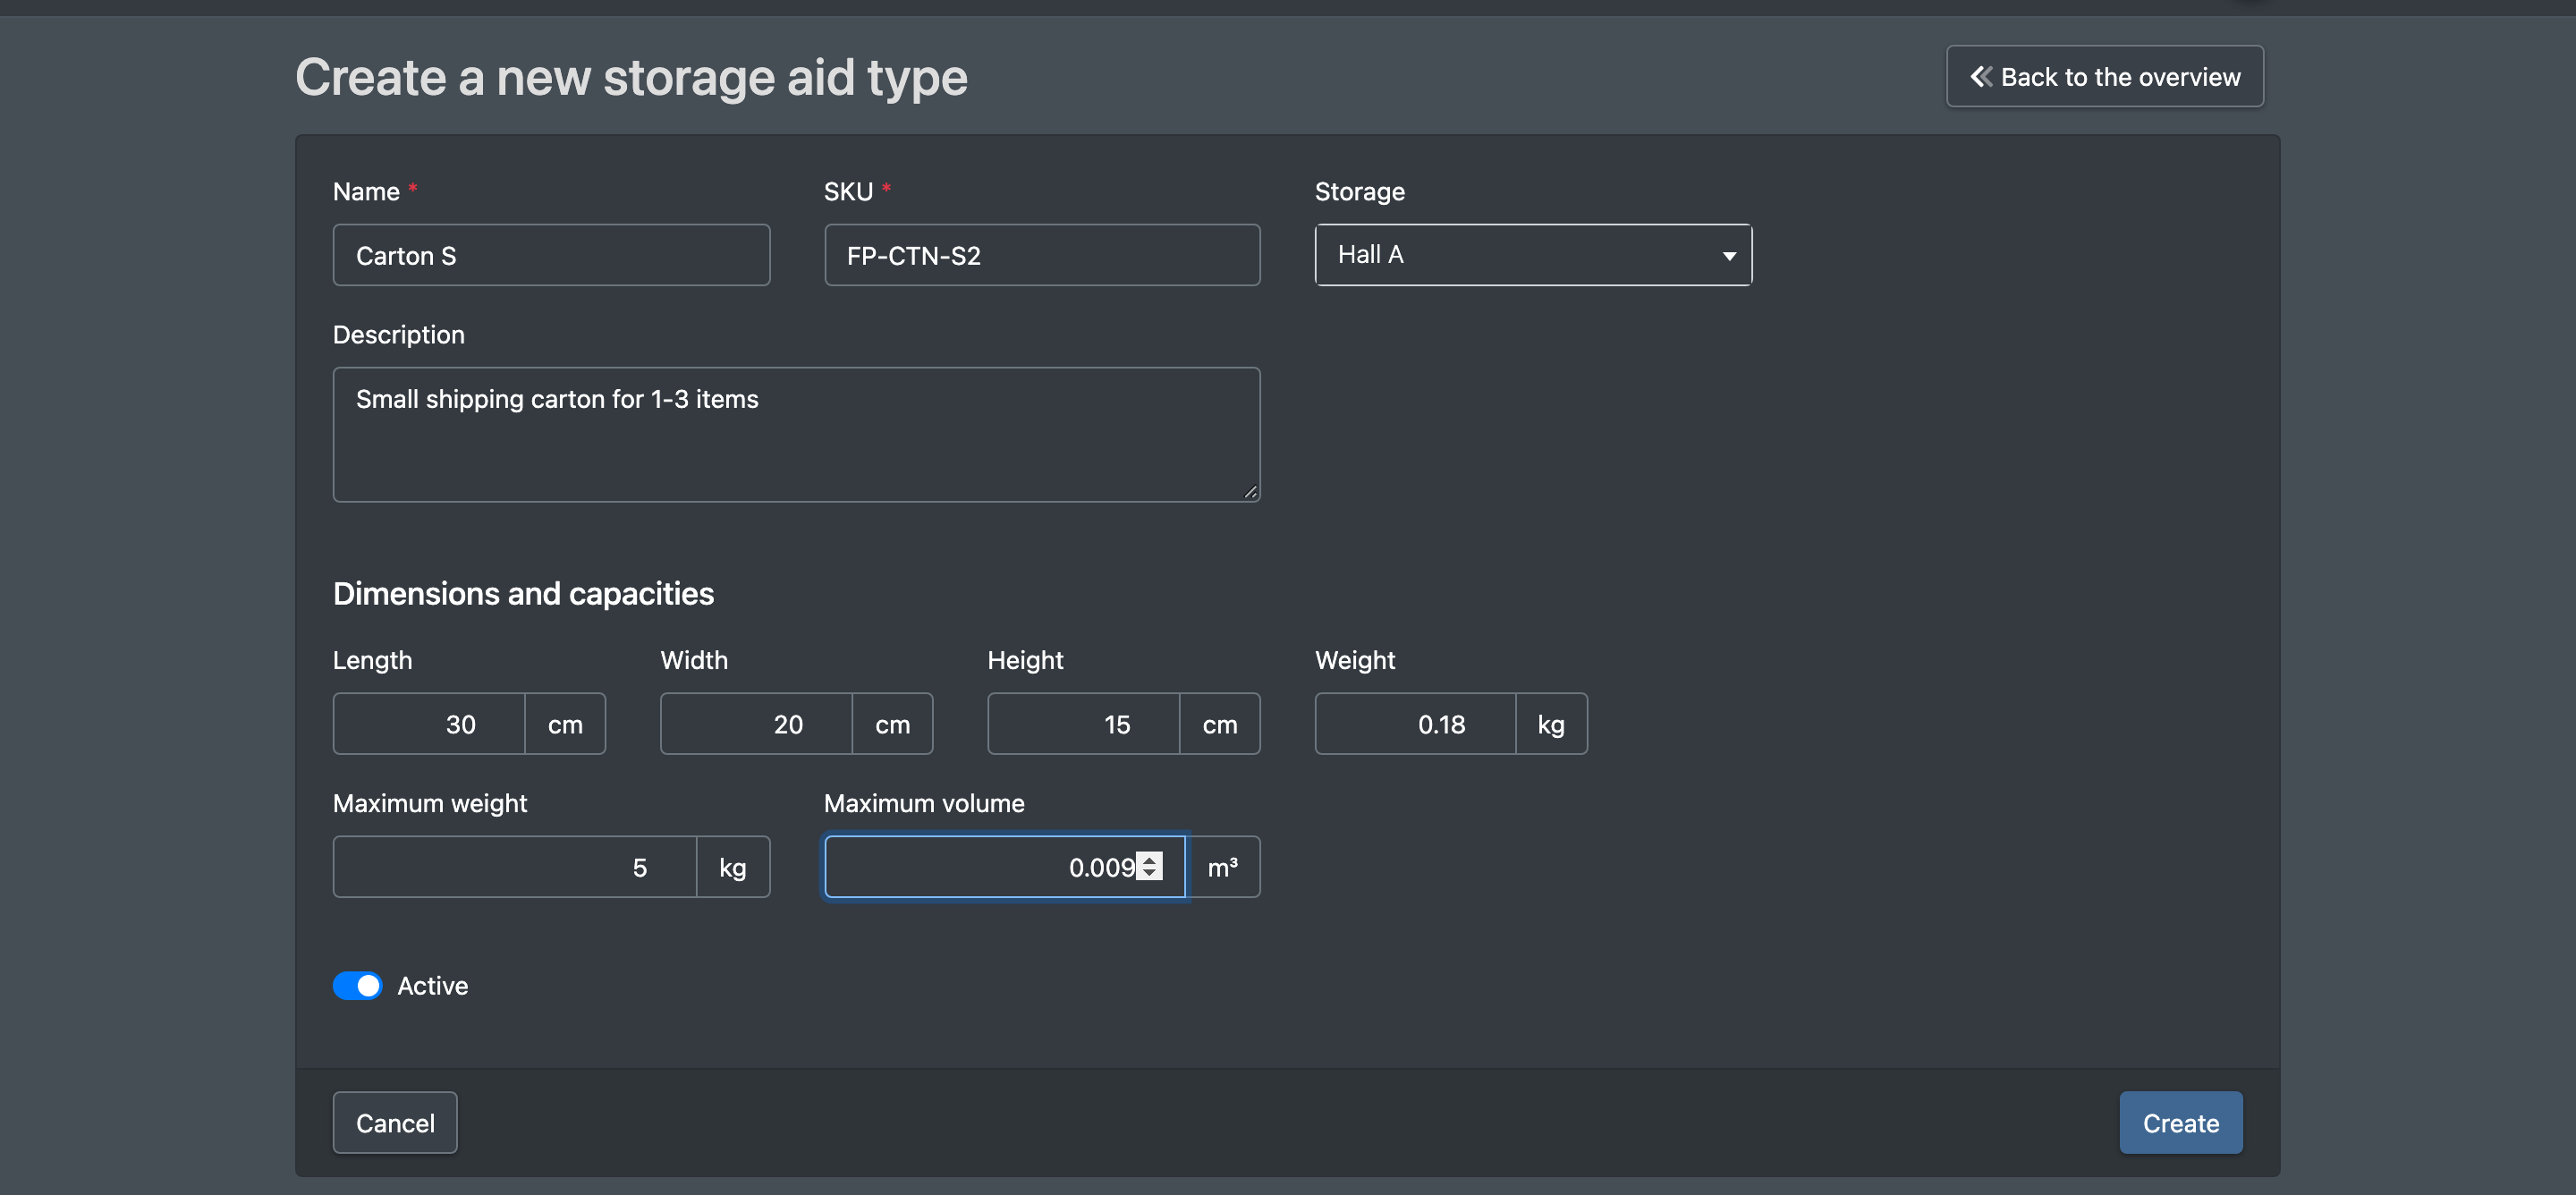Click the Maximum weight label

pos(429,804)
